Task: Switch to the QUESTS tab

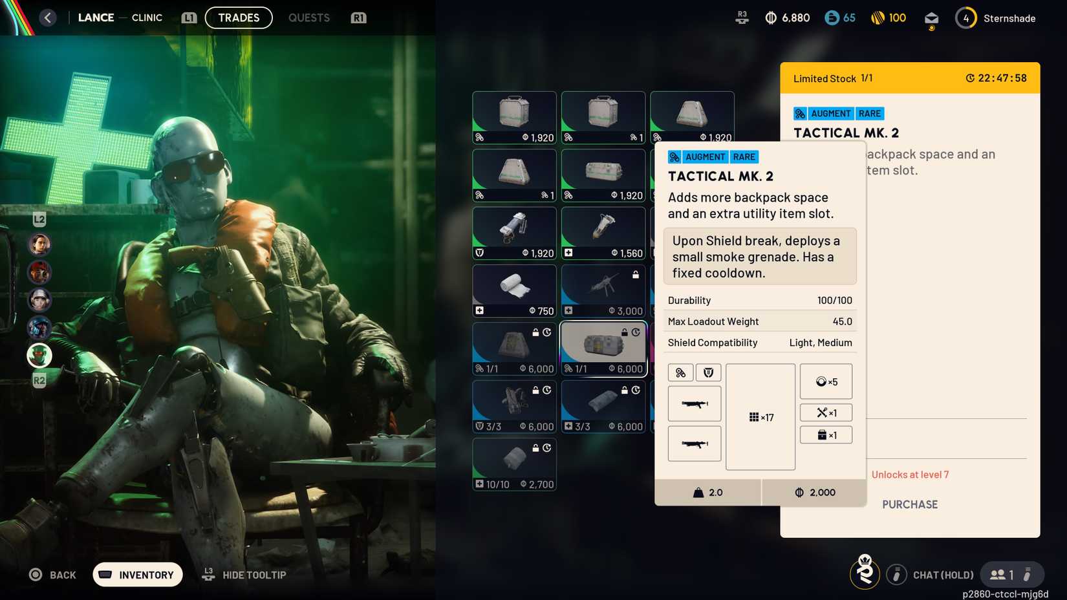Action: (x=308, y=17)
